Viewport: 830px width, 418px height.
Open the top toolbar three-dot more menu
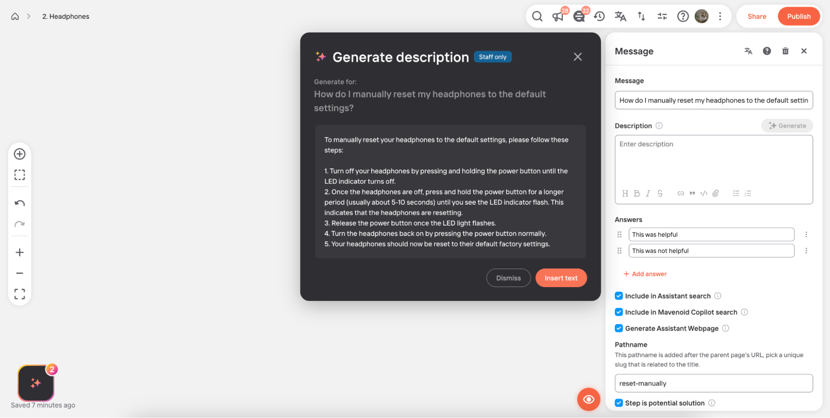pos(720,16)
